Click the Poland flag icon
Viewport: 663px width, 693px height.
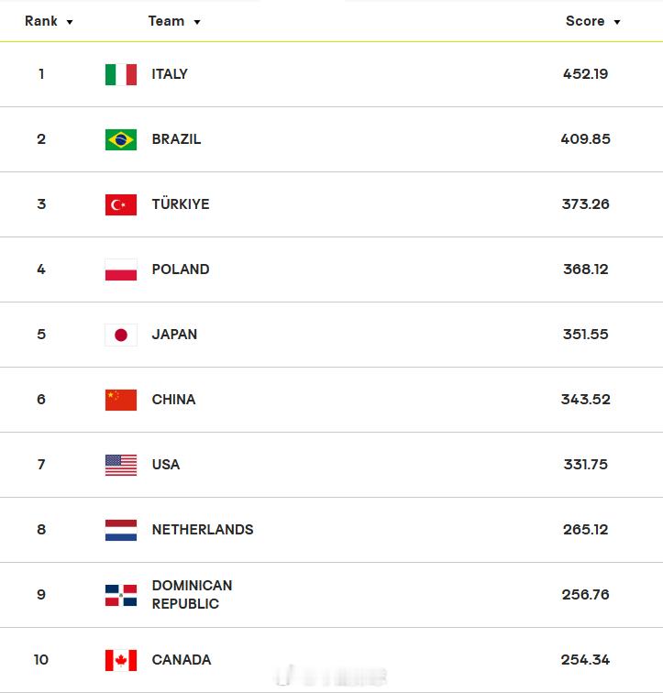[121, 269]
